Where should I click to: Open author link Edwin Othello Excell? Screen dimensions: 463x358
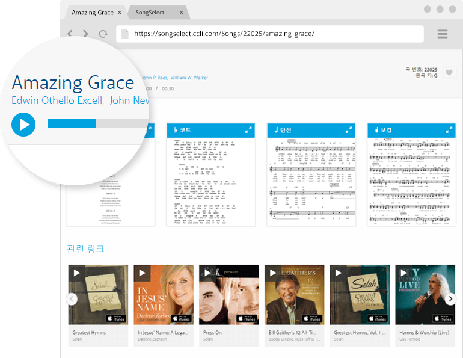58,100
